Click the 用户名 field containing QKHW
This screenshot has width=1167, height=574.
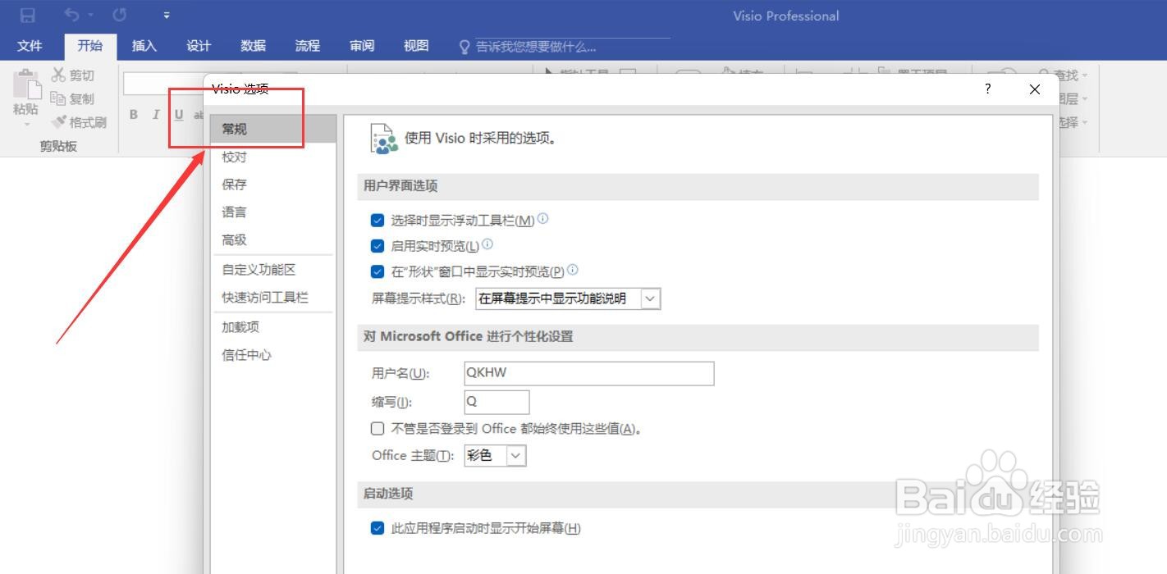[x=589, y=373]
